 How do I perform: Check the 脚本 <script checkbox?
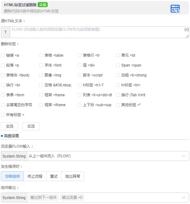80,75
